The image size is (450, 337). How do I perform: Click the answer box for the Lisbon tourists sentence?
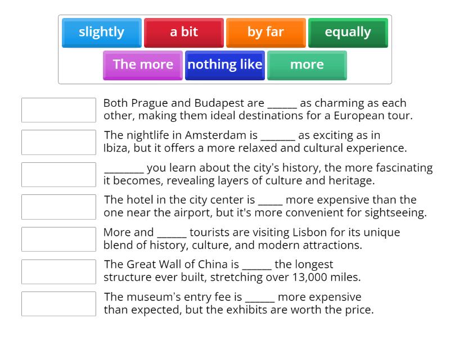coord(57,239)
